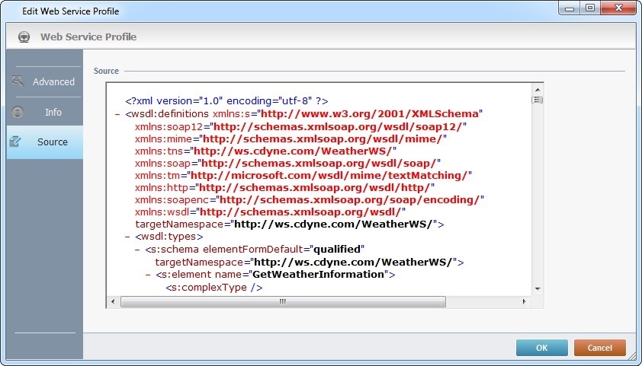Collapse the wsdl:definitions node
642x366 pixels.
click(x=117, y=113)
